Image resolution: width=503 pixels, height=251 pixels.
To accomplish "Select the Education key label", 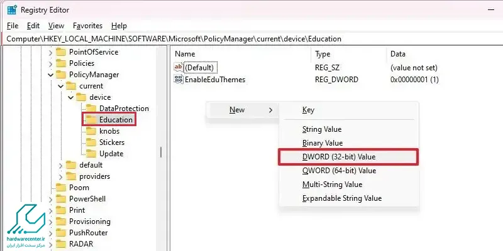I will [116, 120].
